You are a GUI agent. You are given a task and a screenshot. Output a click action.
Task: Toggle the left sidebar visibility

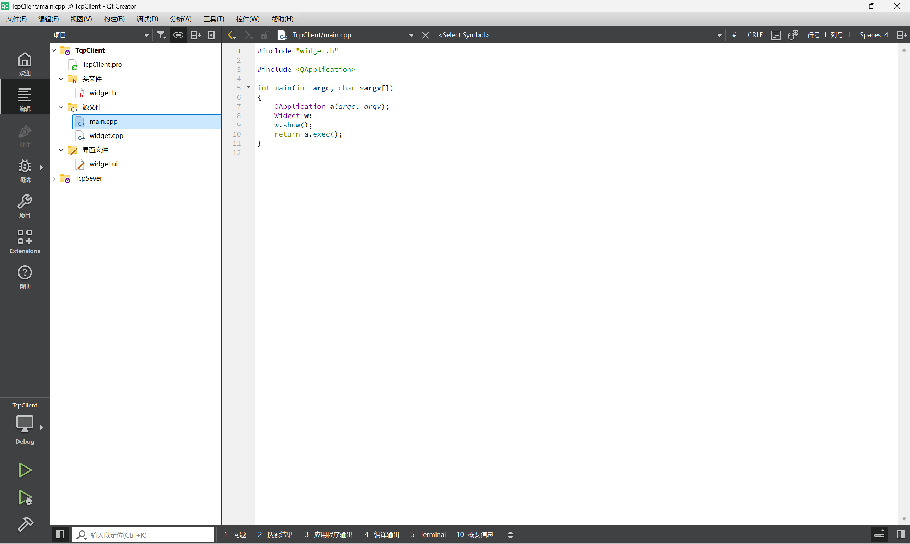click(60, 534)
